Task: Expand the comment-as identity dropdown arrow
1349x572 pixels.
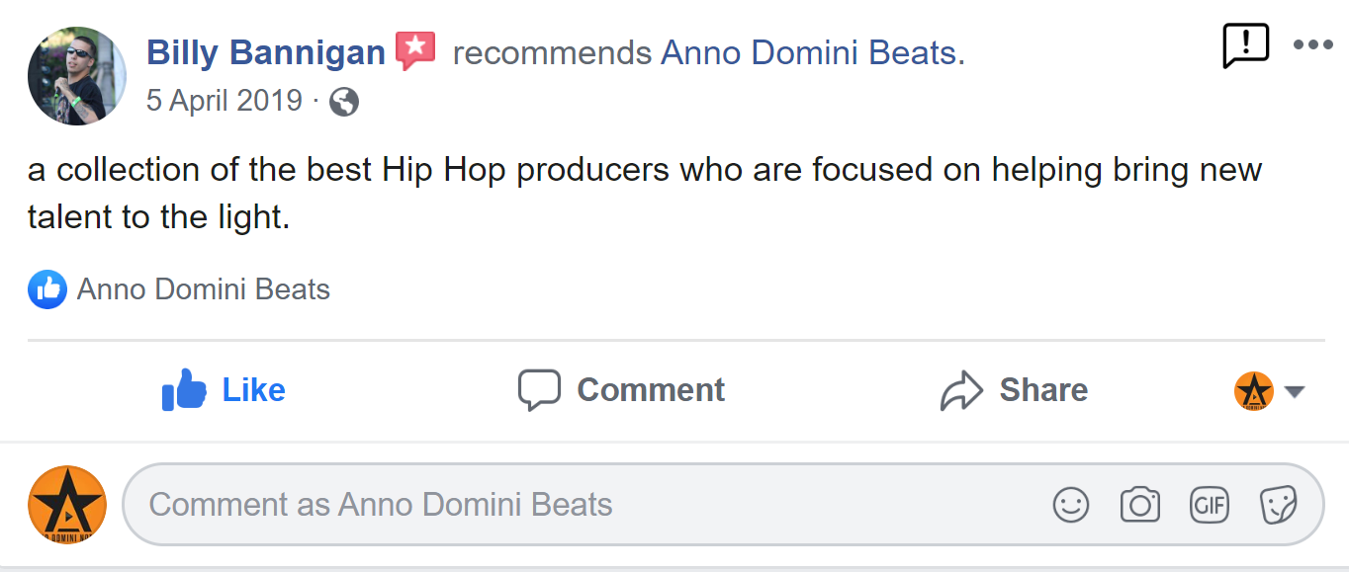Action: 1294,392
